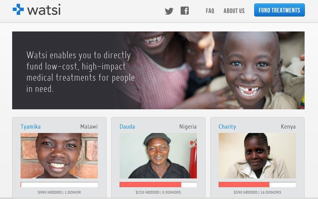Click the '$398 needed | 16 donors' text
Viewport: 318px width, 199px height.
point(257,192)
